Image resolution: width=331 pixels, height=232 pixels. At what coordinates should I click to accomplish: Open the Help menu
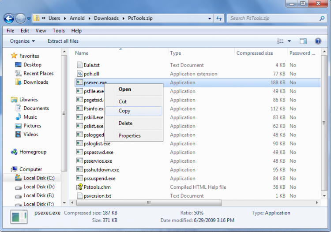pyautogui.click(x=76, y=31)
